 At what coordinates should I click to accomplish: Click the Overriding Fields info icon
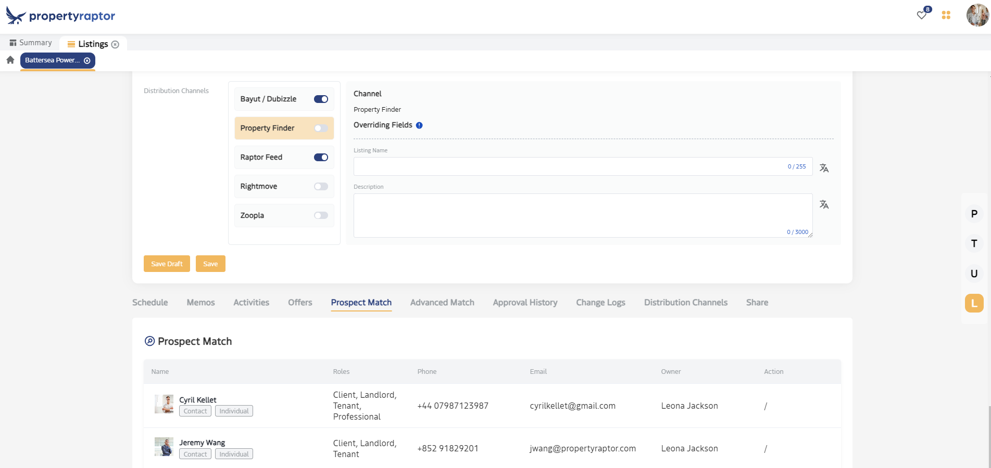click(419, 125)
